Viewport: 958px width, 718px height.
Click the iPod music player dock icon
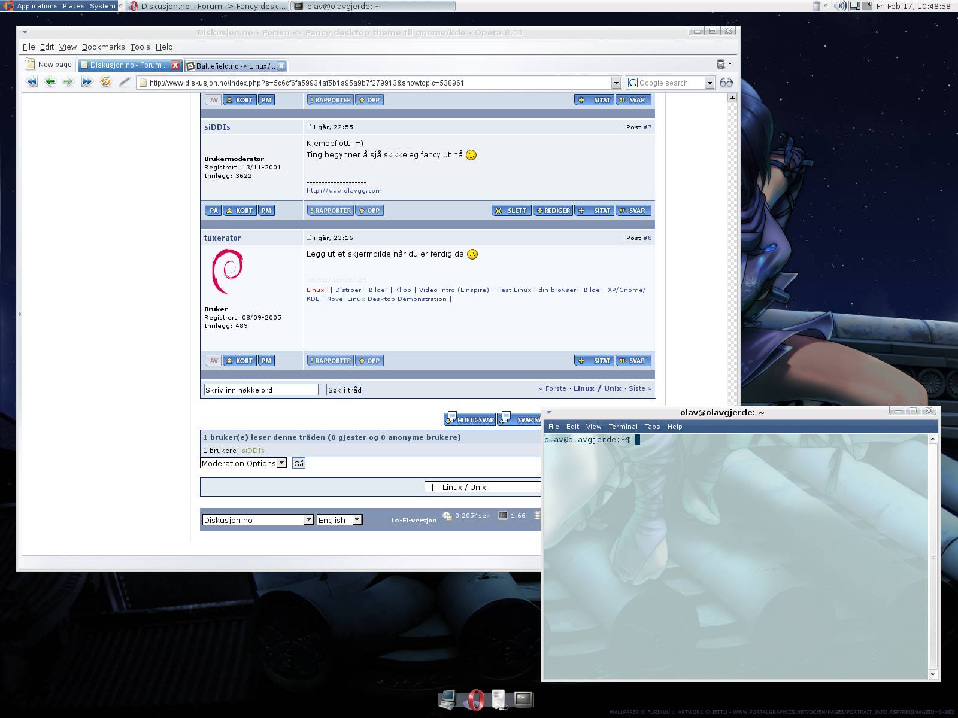499,699
